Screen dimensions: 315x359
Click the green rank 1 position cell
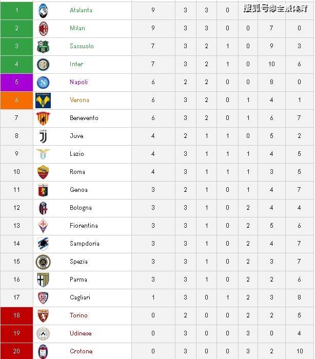coord(16,10)
